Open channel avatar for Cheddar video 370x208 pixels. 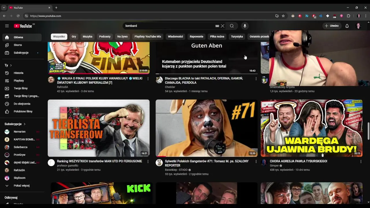(159, 80)
